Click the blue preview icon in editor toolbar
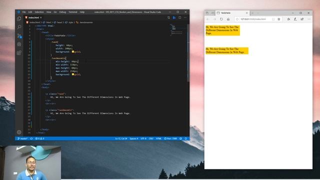This screenshot has height=180, width=320. pyautogui.click(x=174, y=18)
